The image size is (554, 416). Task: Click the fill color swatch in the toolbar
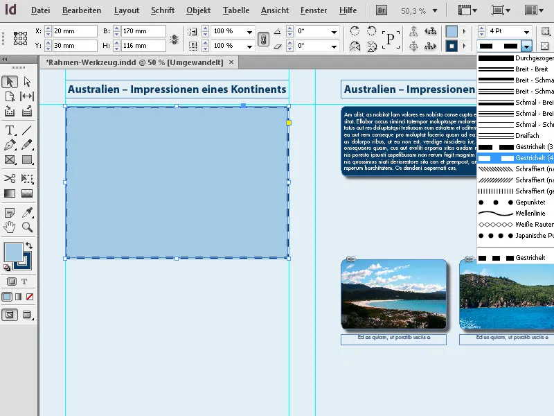13,251
